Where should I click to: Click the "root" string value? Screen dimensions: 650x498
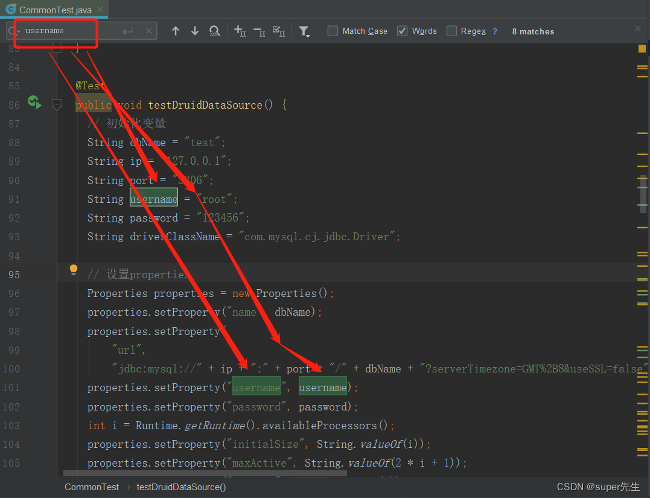tap(214, 199)
